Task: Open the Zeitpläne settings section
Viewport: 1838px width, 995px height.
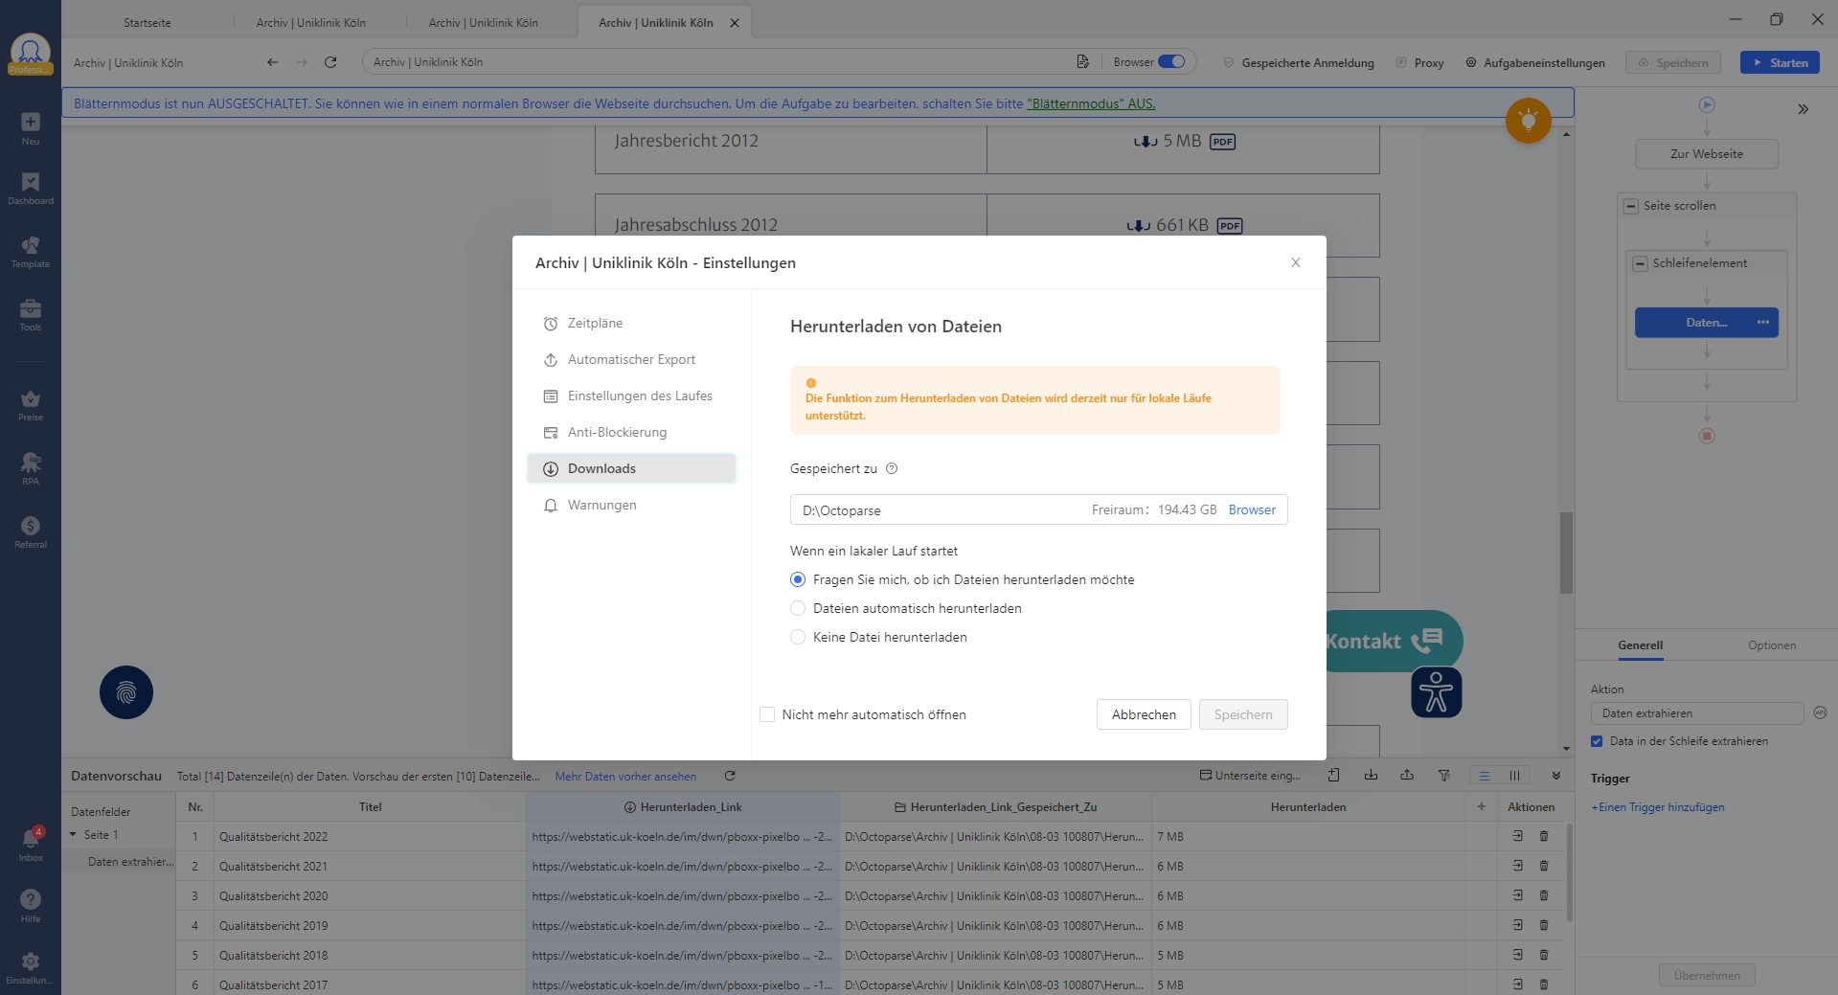Action: point(631,323)
